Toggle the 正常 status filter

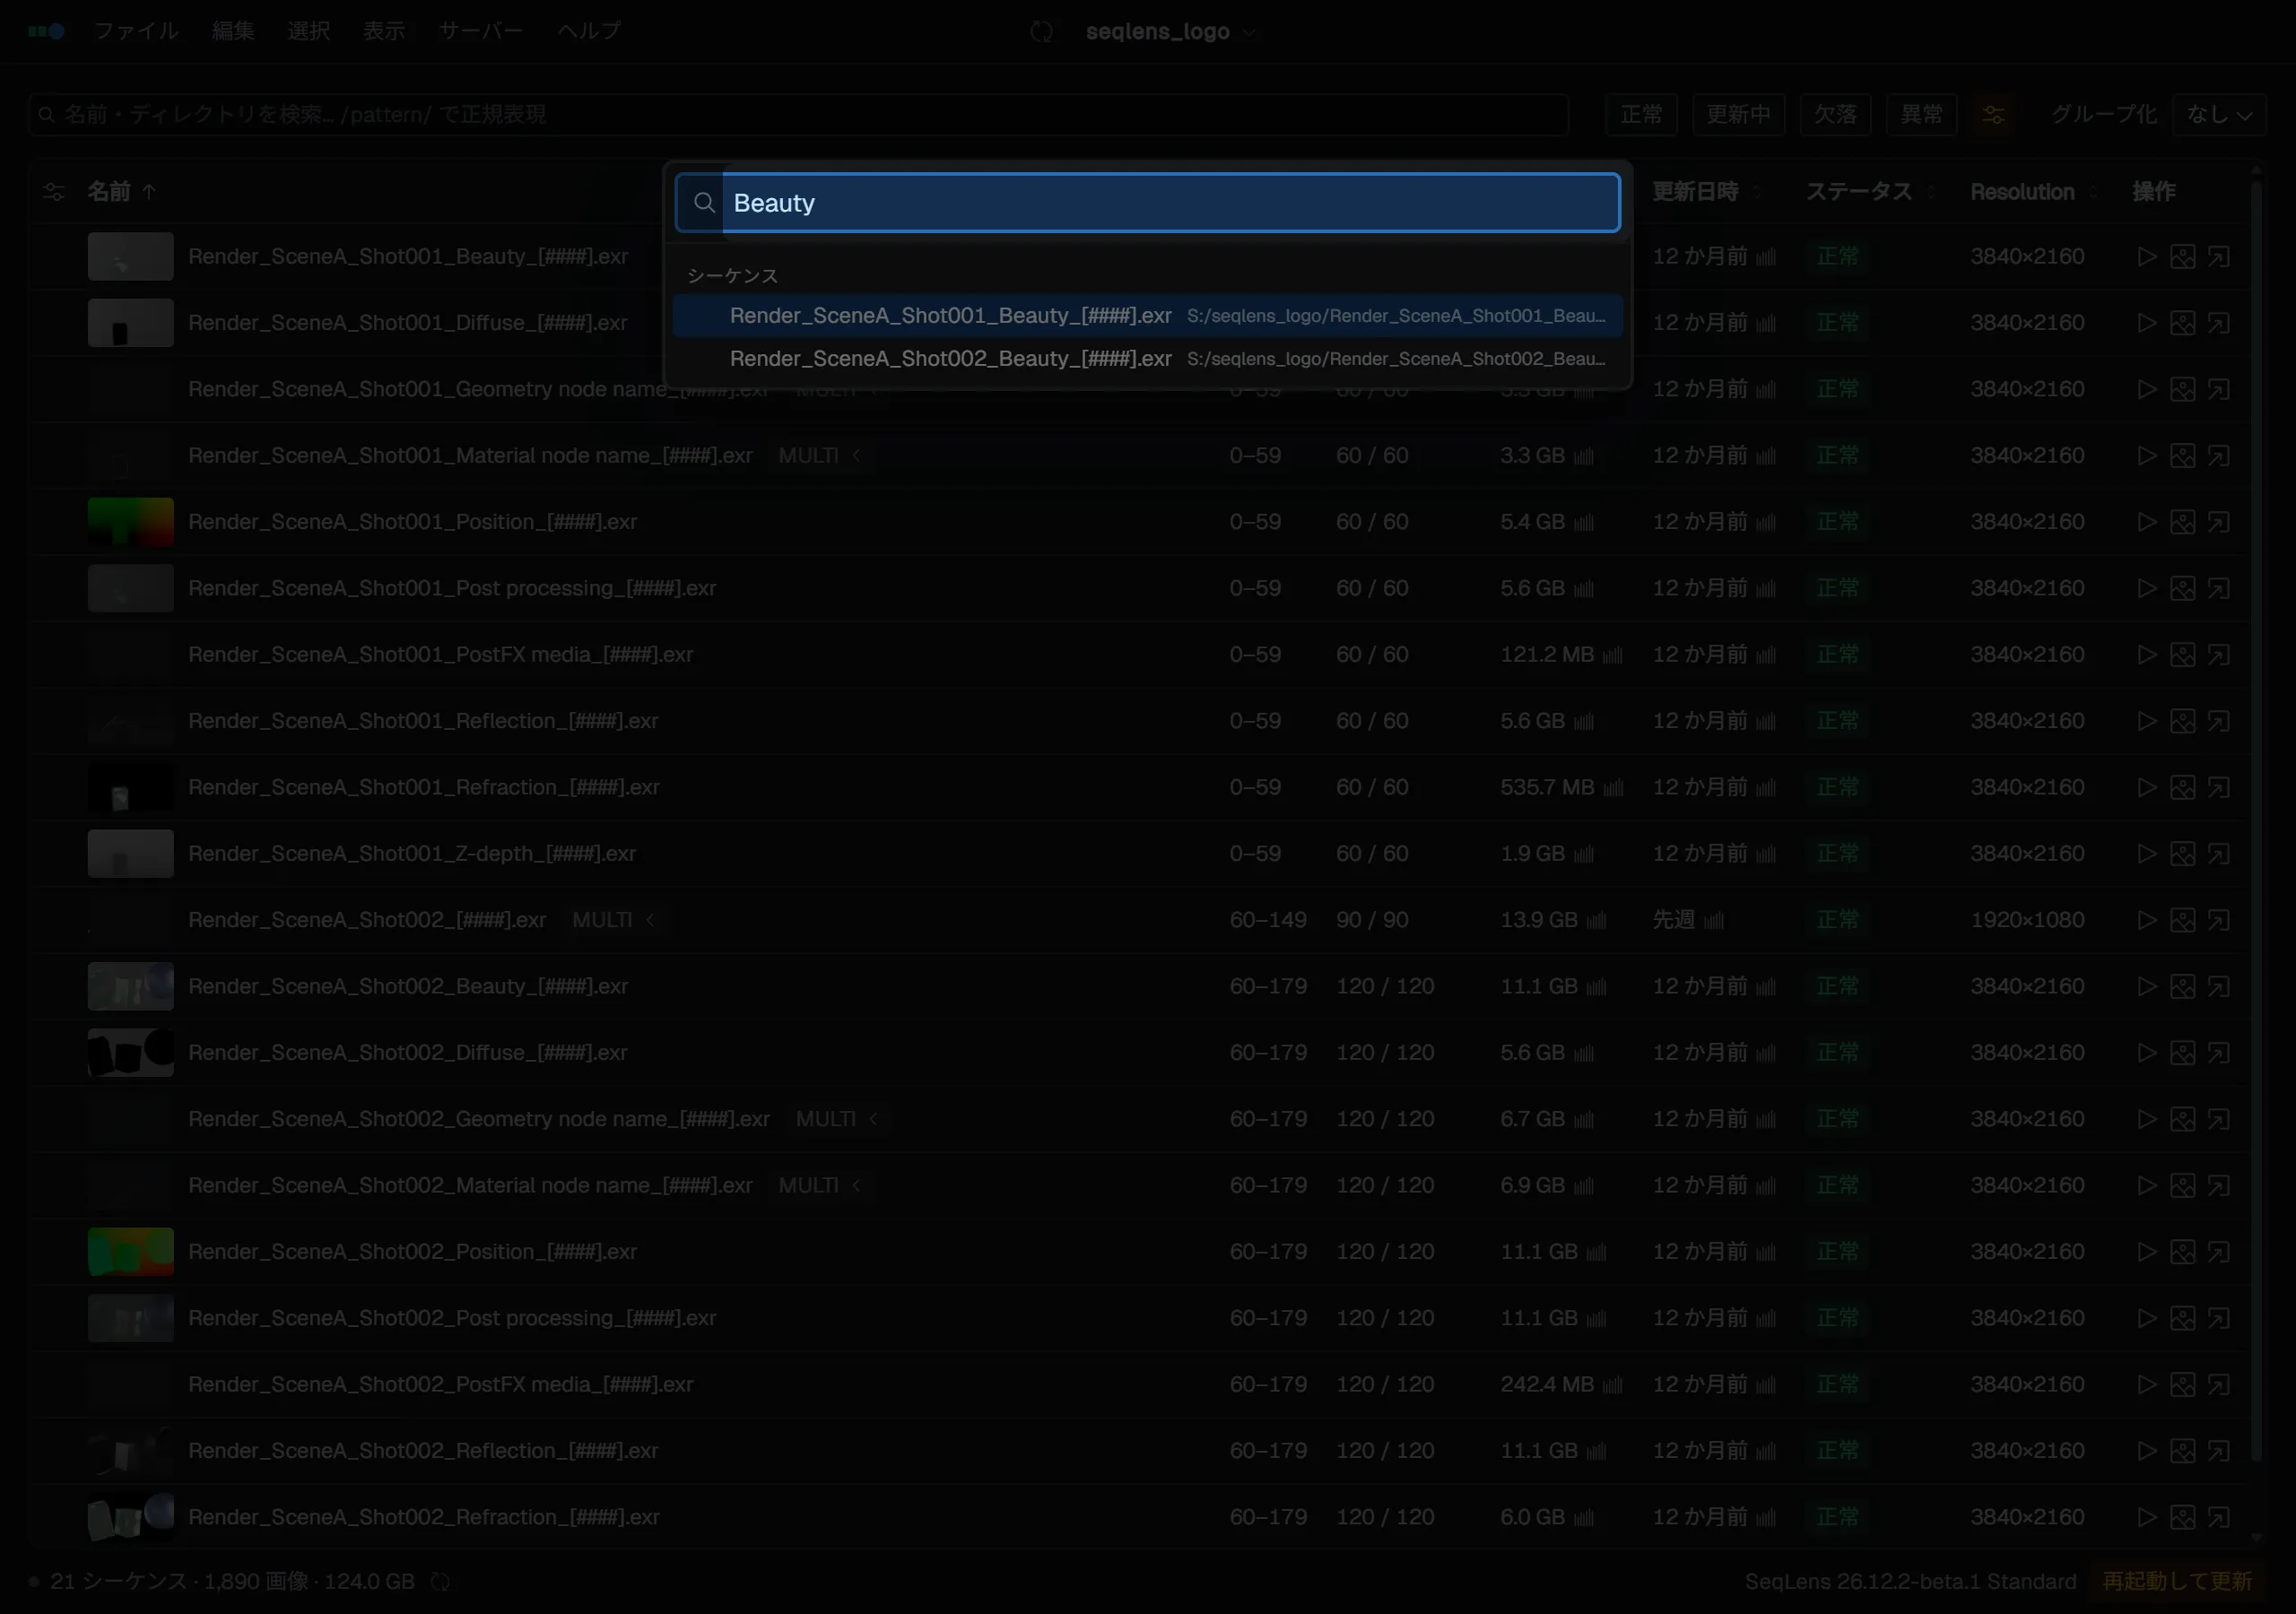coord(1641,115)
